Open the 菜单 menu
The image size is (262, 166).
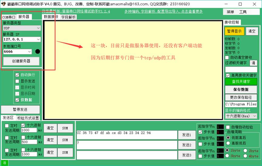tap(230, 12)
